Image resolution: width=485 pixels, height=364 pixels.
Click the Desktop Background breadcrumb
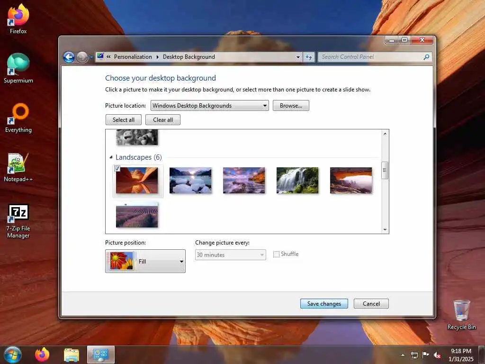click(x=189, y=57)
